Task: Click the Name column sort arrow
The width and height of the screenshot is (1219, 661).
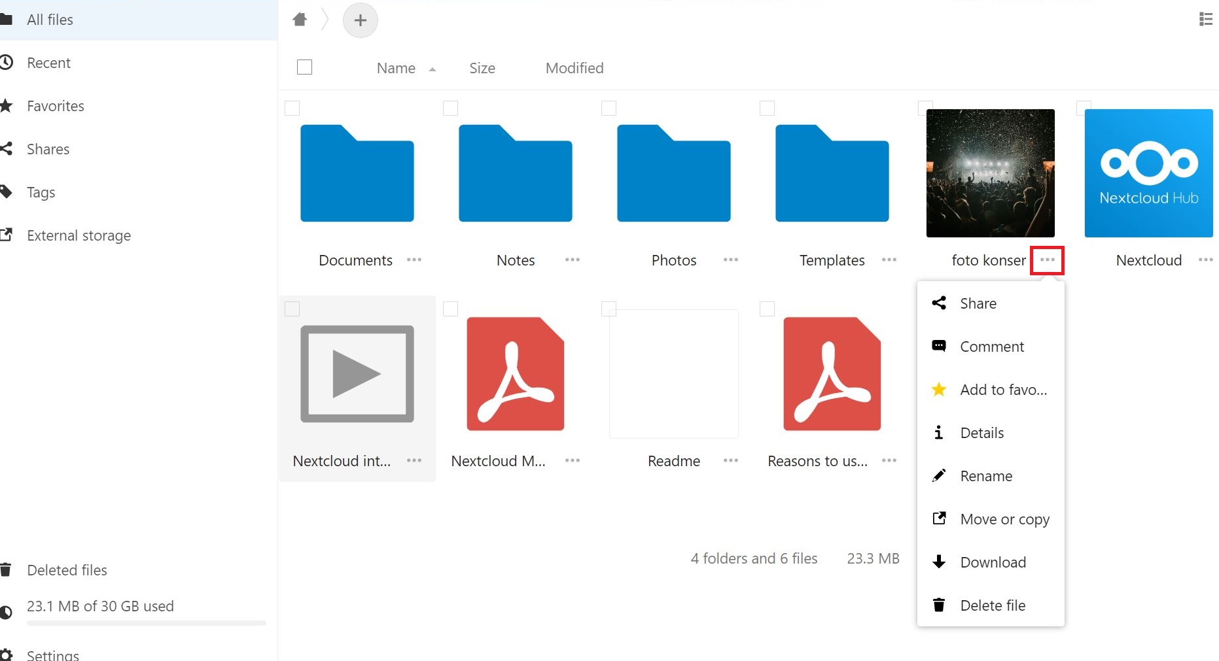Action: point(432,69)
